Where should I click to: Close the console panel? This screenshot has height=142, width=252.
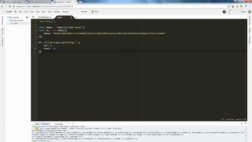(245, 123)
